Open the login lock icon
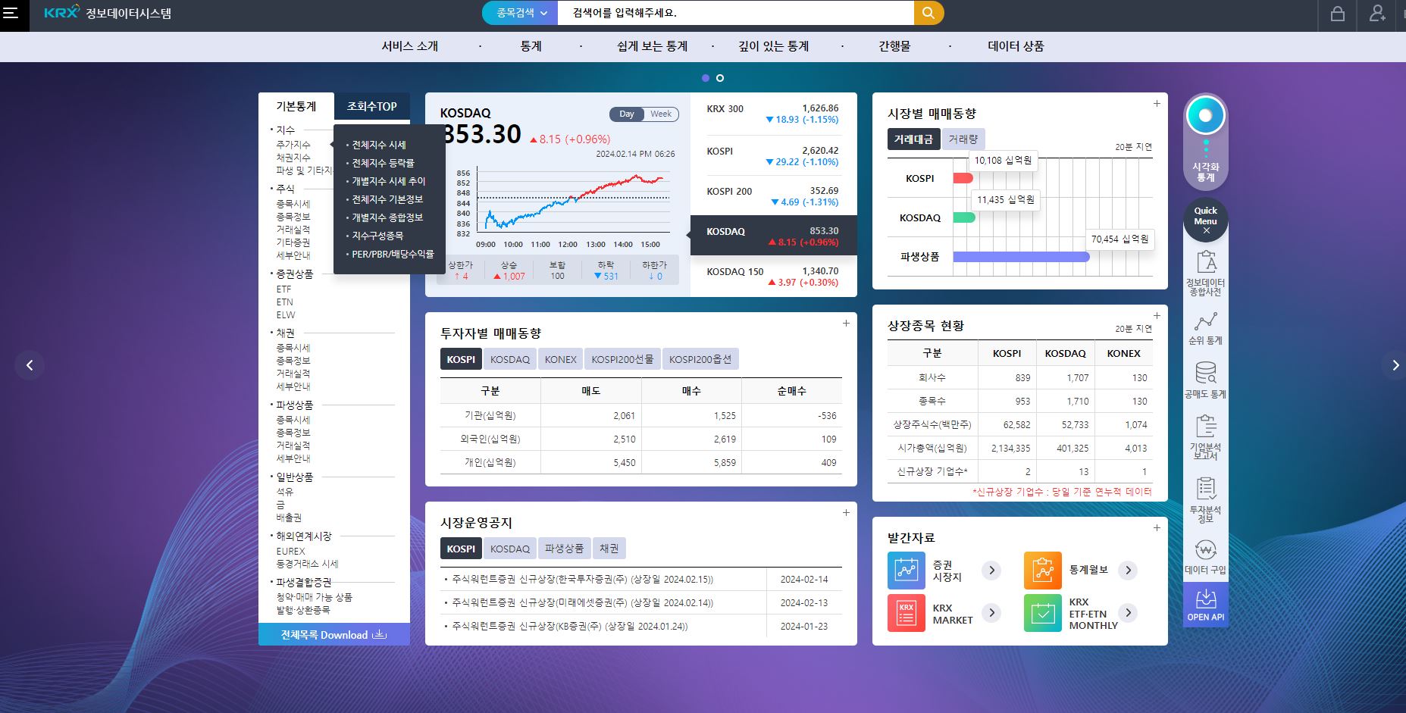This screenshot has width=1406, height=713. click(x=1338, y=13)
